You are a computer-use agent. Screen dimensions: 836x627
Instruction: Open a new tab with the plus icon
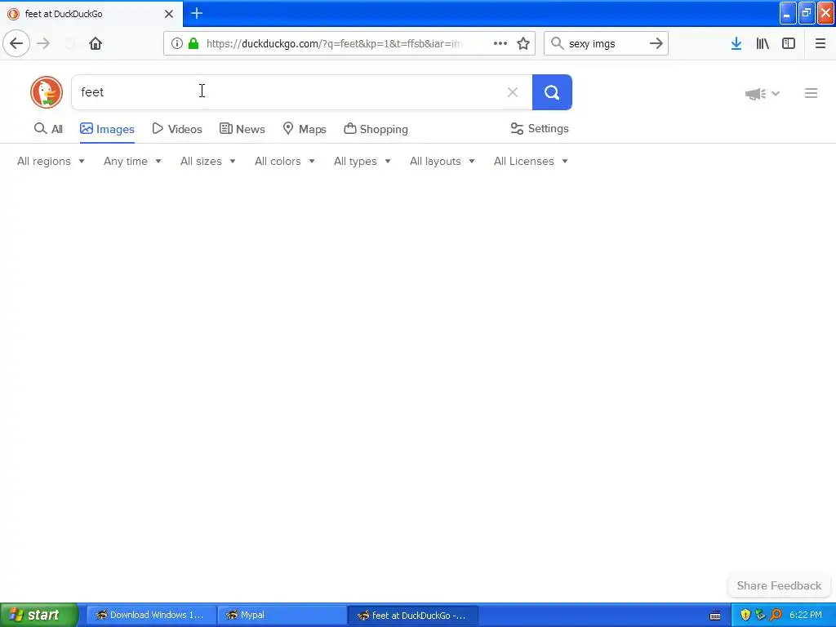[x=197, y=13]
